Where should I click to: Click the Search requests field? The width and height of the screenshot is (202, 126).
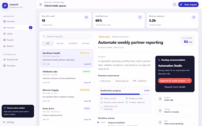[67, 37]
